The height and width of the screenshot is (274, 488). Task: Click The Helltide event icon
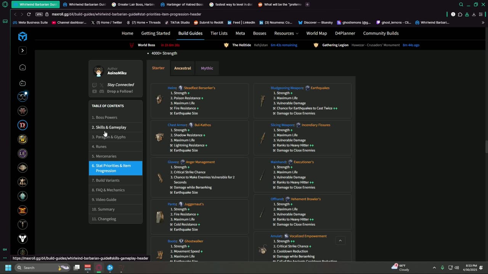click(226, 45)
